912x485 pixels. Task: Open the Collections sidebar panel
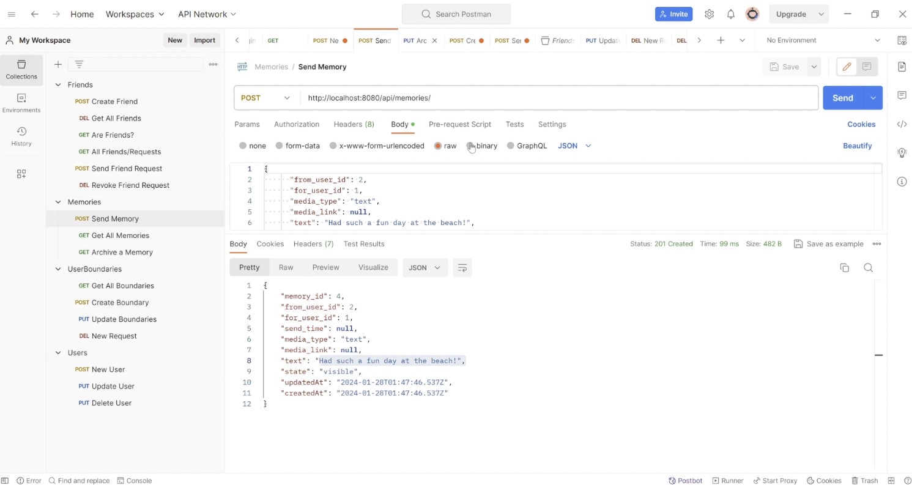point(21,70)
